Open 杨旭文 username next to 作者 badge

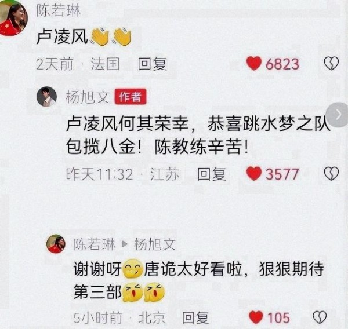88,97
